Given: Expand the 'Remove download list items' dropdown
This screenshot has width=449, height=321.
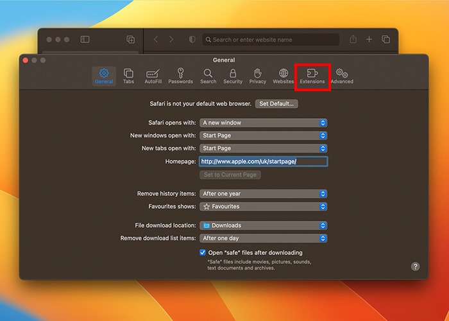Looking at the screenshot, I should pos(264,238).
